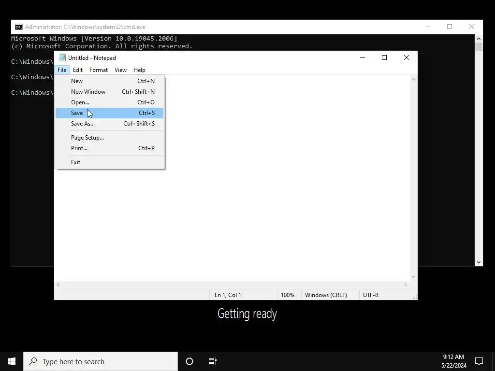Minimize the Notepad window
Viewport: 495px width, 371px height.
click(363, 58)
